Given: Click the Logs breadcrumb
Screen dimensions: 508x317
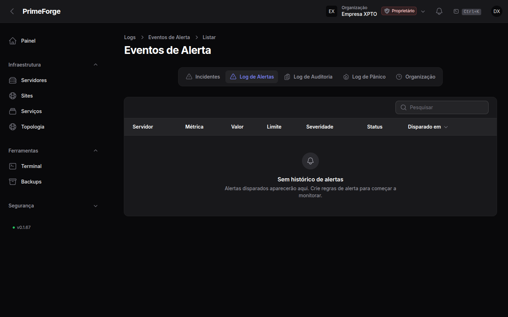Looking at the screenshot, I should click(x=130, y=37).
